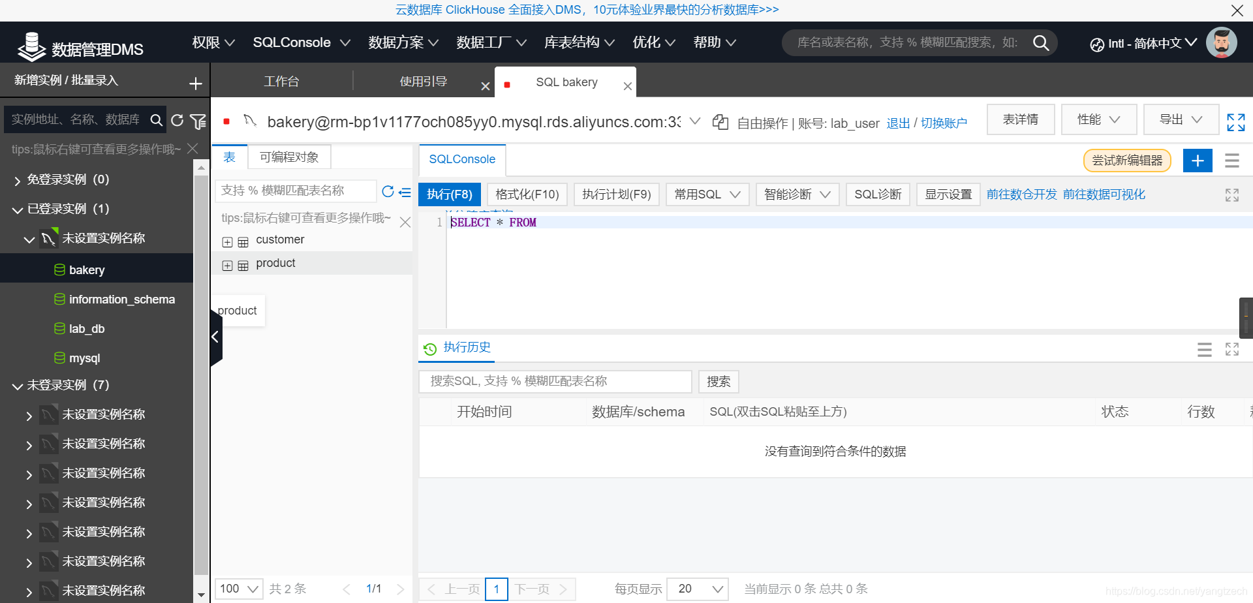1253x603 pixels.
Task: Expand 免登录实例 (0) group
Action: tap(18, 181)
